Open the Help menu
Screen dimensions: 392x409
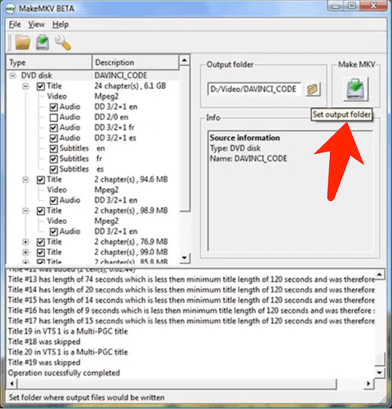coord(60,24)
